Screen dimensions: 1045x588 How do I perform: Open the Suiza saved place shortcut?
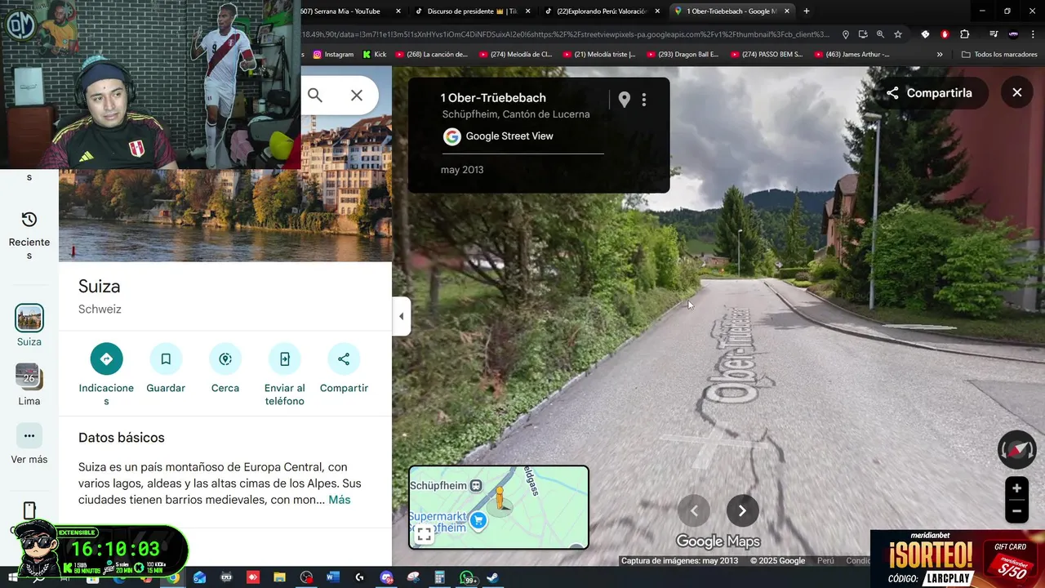[x=29, y=325]
